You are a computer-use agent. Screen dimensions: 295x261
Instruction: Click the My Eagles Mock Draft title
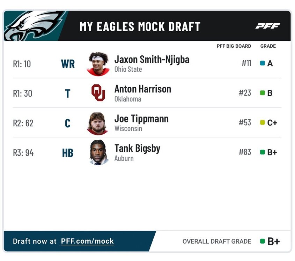pos(140,26)
